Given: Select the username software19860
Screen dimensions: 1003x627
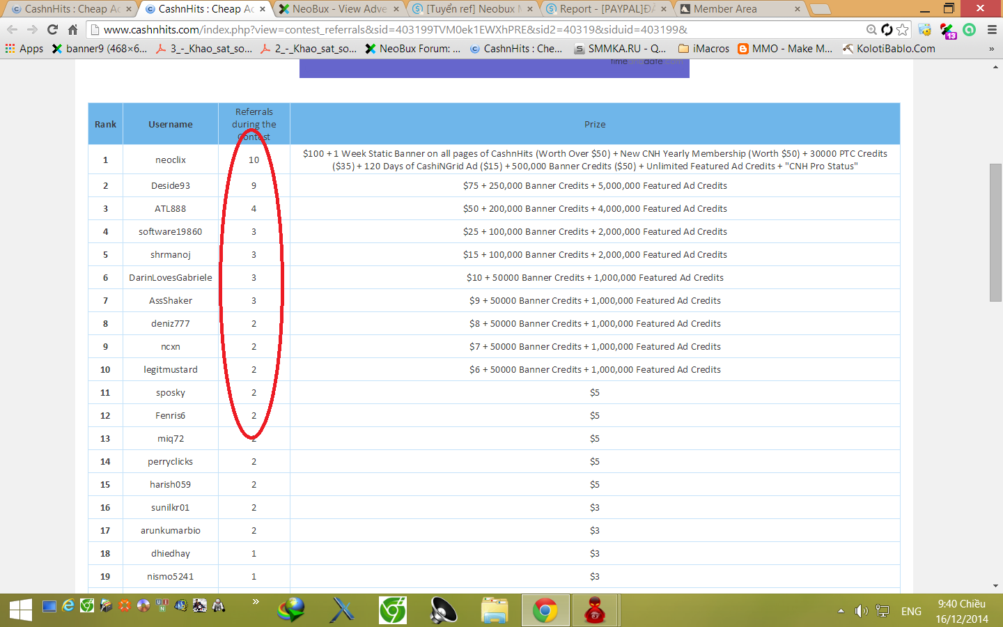Looking at the screenshot, I should click(x=171, y=231).
